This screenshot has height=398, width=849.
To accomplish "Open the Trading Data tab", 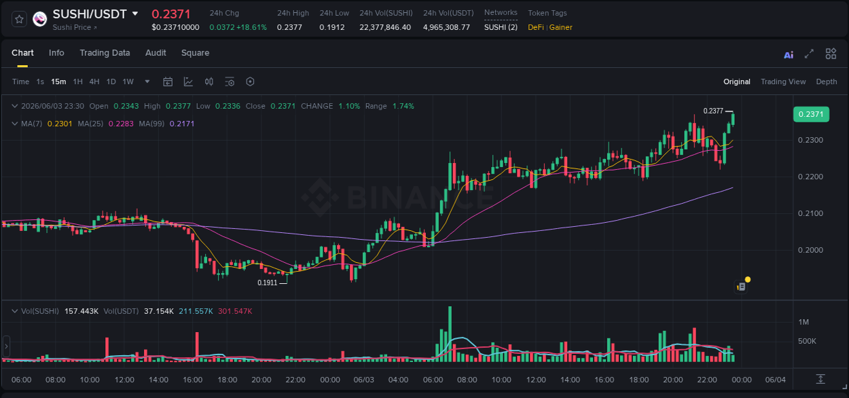I will tap(105, 53).
